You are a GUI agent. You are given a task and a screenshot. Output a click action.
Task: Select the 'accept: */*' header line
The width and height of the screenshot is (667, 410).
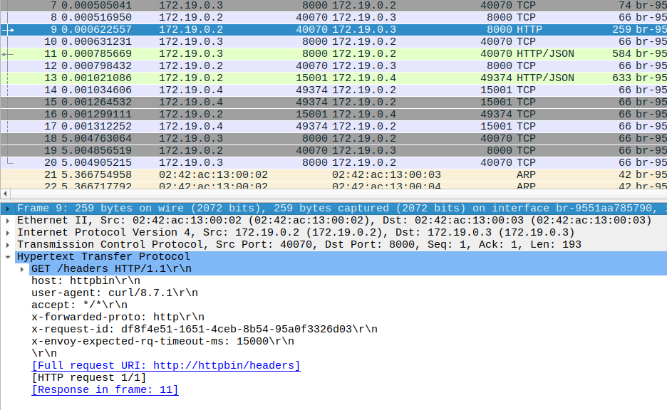(x=79, y=305)
